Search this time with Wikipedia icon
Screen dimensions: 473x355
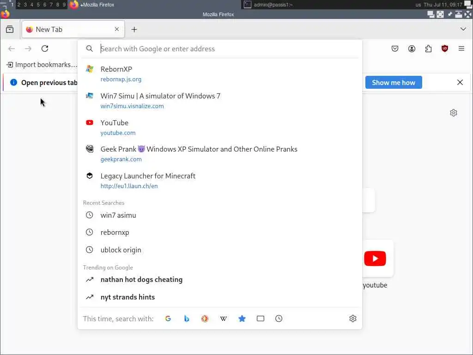click(223, 319)
